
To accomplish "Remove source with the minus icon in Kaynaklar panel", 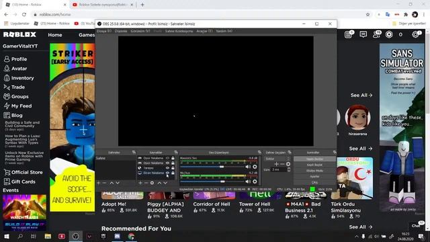I will (146, 183).
